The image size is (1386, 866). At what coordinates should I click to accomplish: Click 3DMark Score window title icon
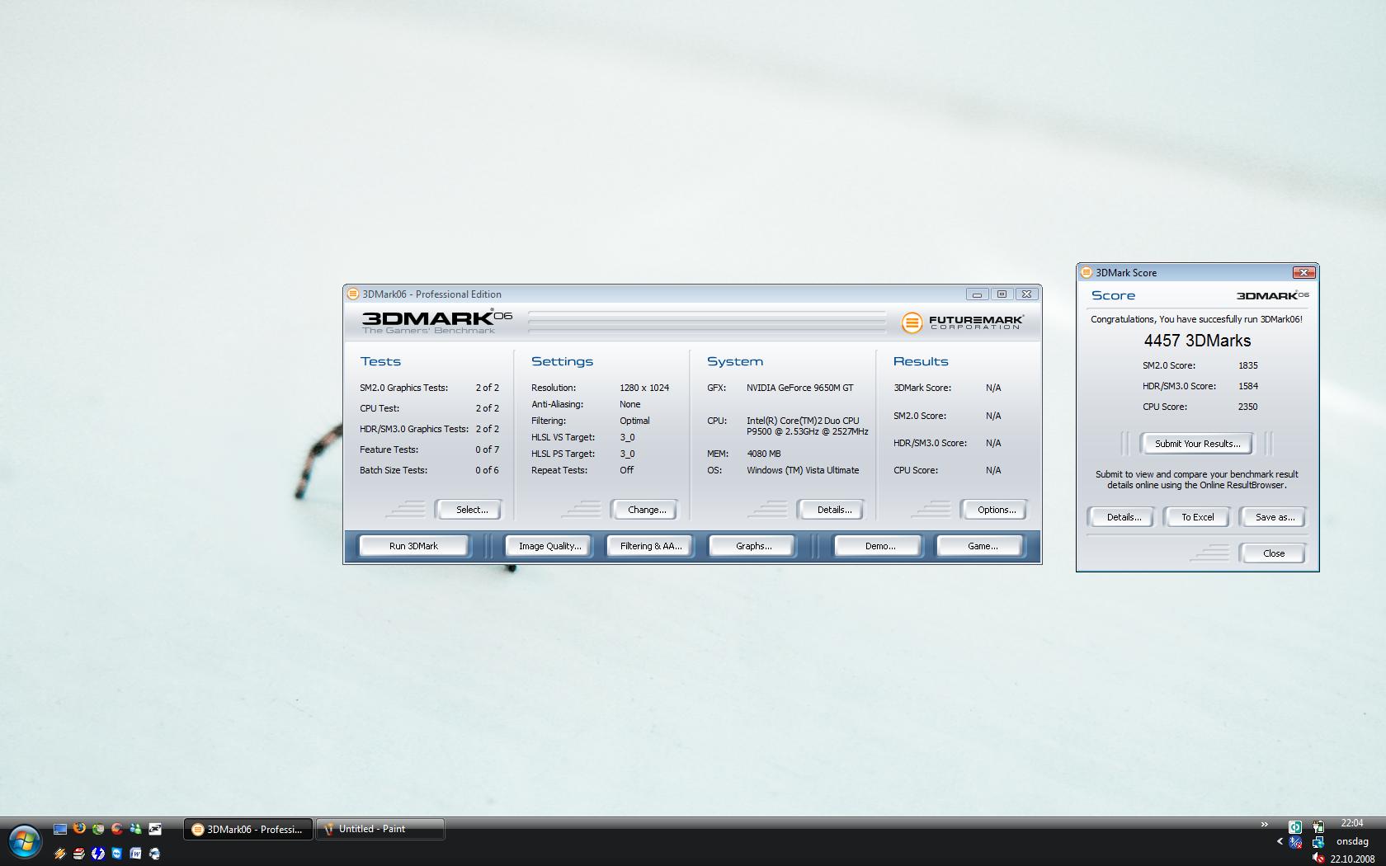(x=1087, y=272)
